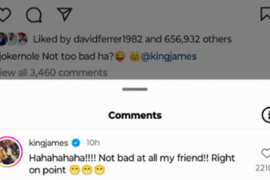This screenshot has height=180, width=270.
Task: View the 656,932 others who liked
Action: pos(198,39)
